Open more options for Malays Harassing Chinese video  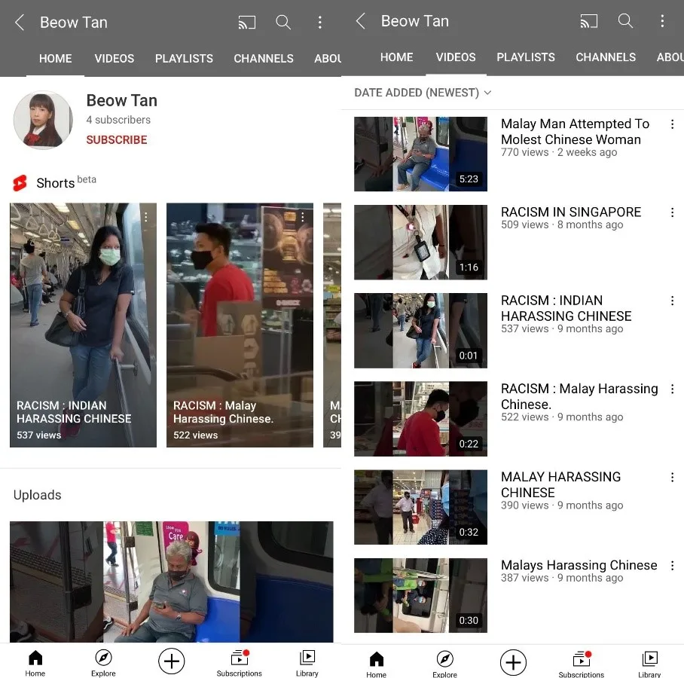[672, 566]
